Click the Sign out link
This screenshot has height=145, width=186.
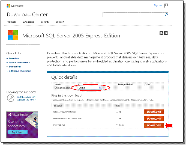tap(158, 5)
